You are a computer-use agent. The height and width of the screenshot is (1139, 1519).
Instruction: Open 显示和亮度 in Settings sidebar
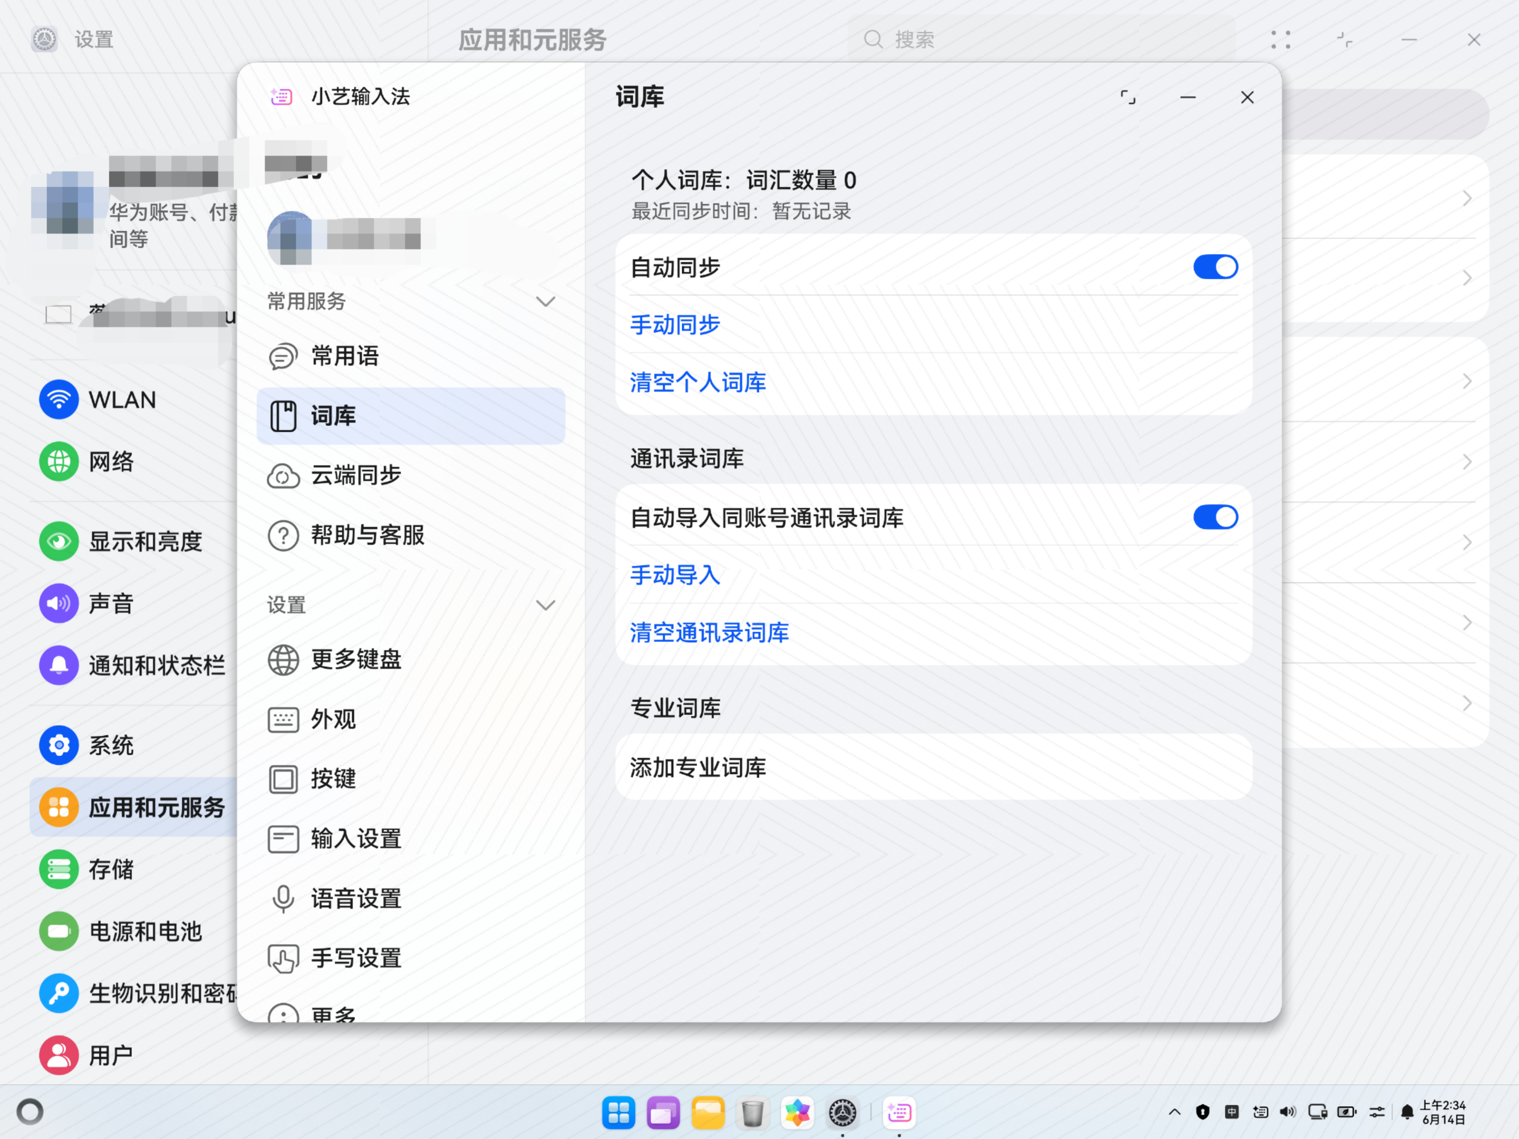pos(134,542)
